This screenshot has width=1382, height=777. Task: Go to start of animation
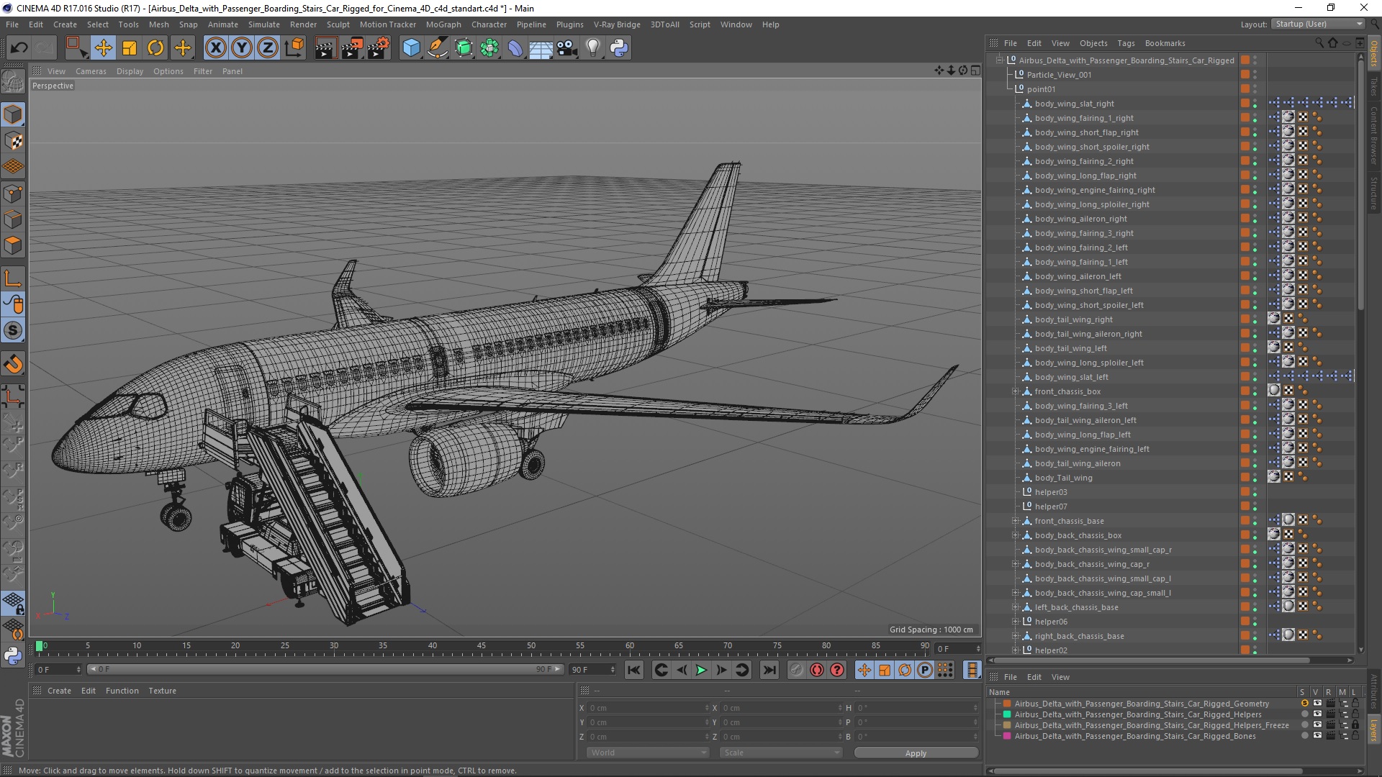click(633, 670)
